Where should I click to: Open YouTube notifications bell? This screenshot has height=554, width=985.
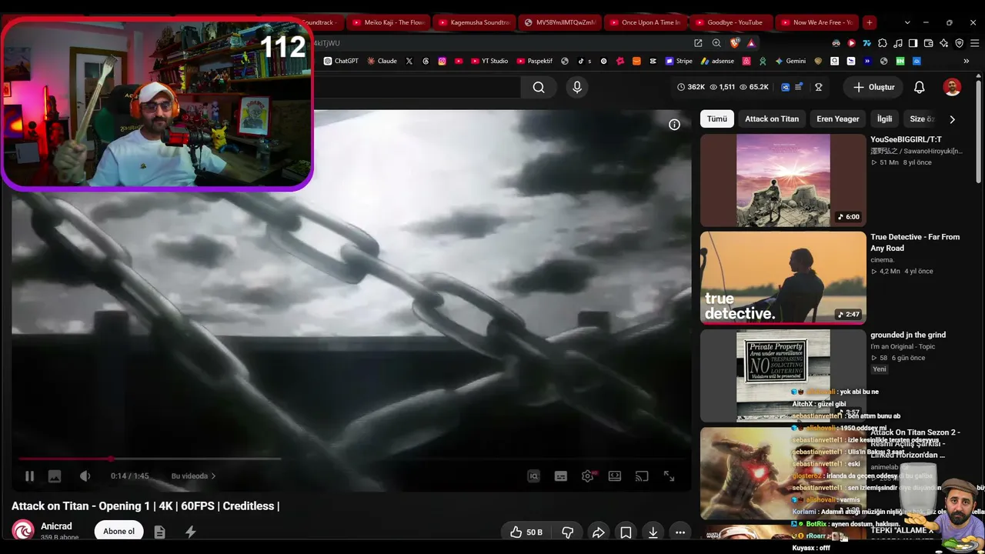(919, 87)
